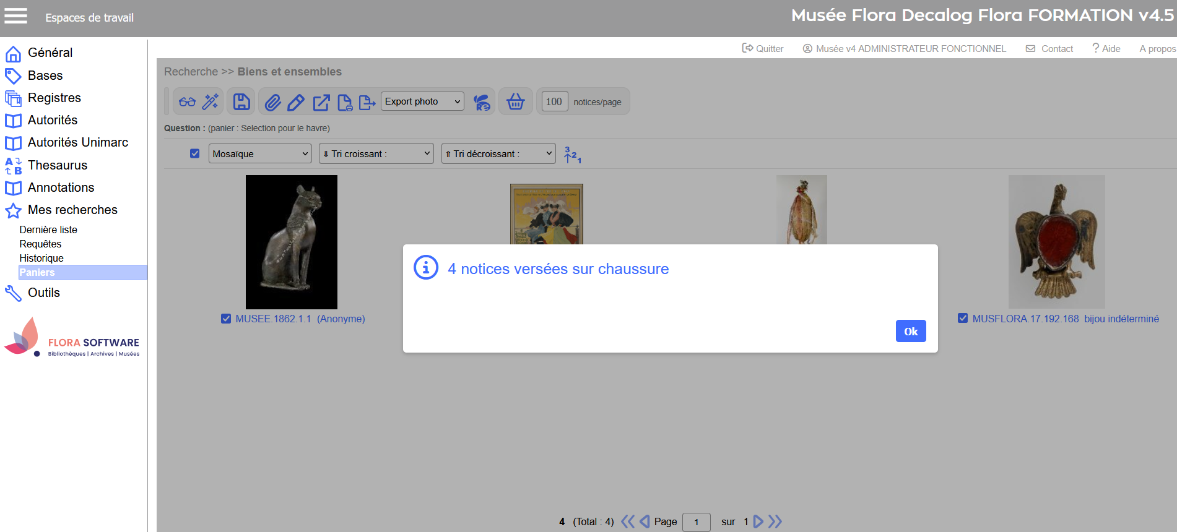Select Paniers under Mes recherches

pos(37,273)
